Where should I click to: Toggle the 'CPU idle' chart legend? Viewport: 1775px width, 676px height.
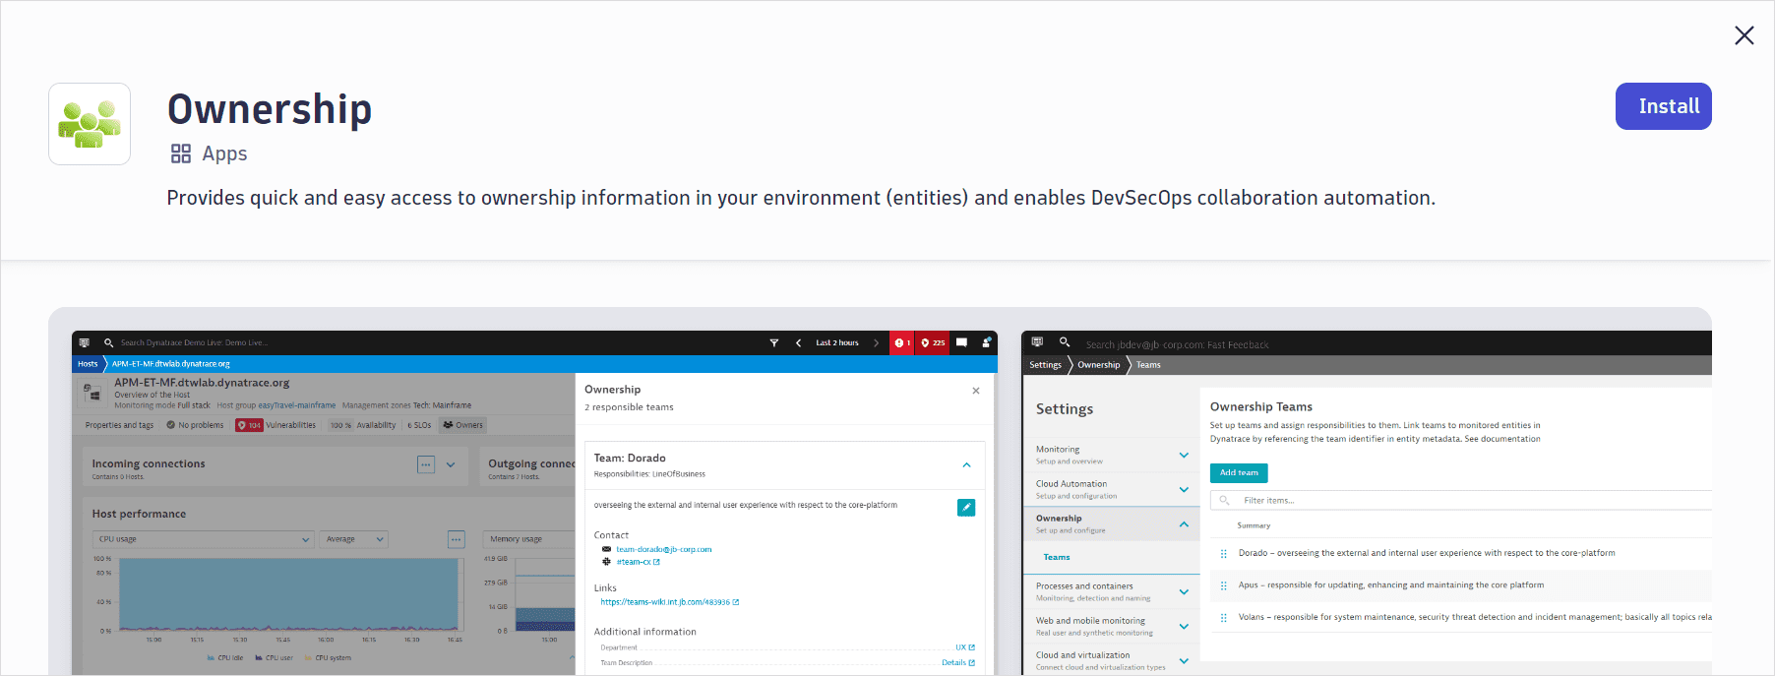225,658
